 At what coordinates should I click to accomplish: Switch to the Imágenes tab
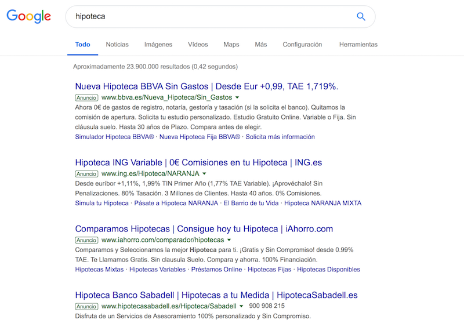point(158,44)
